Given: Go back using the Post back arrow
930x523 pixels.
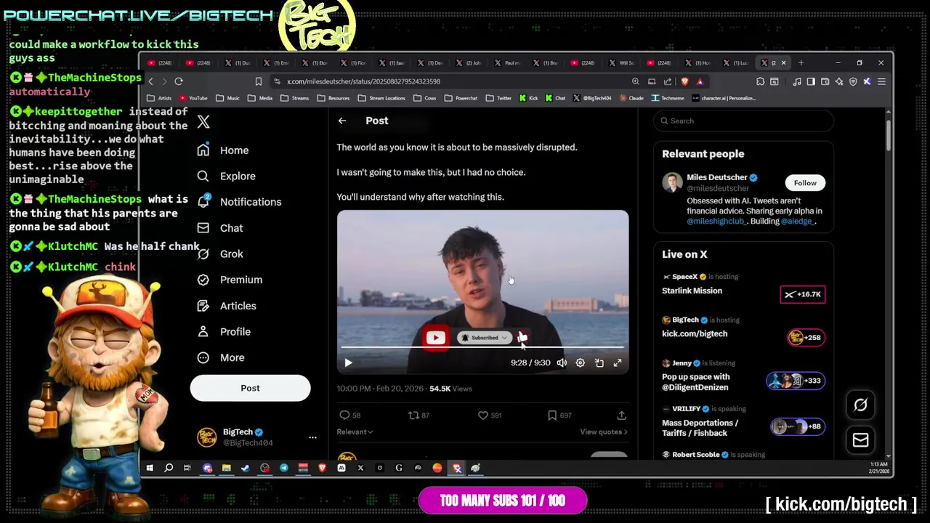Looking at the screenshot, I should coord(342,121).
